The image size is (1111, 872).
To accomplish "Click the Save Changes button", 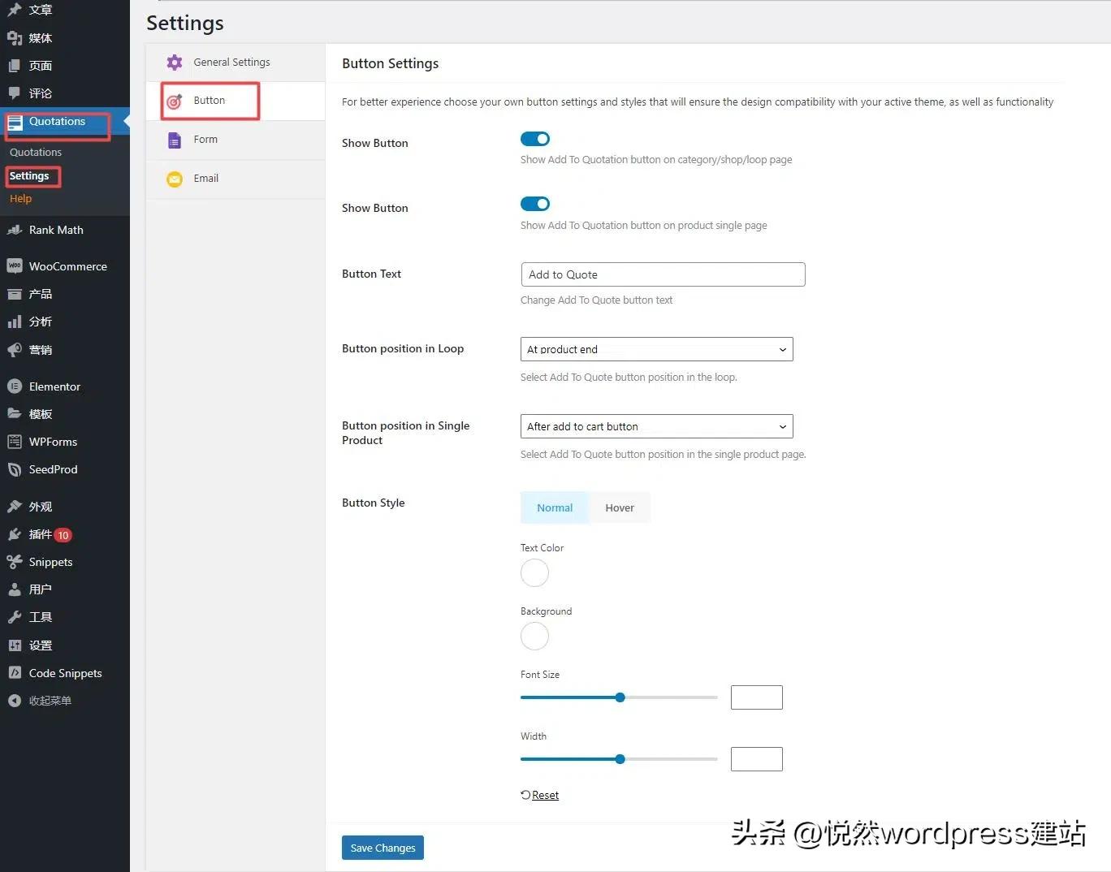I will (383, 848).
